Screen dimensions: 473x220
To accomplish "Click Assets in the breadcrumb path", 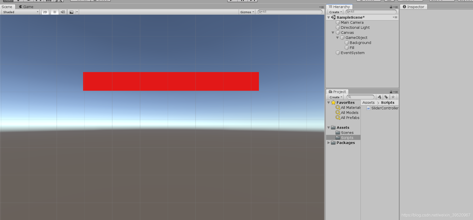I will click(x=368, y=103).
